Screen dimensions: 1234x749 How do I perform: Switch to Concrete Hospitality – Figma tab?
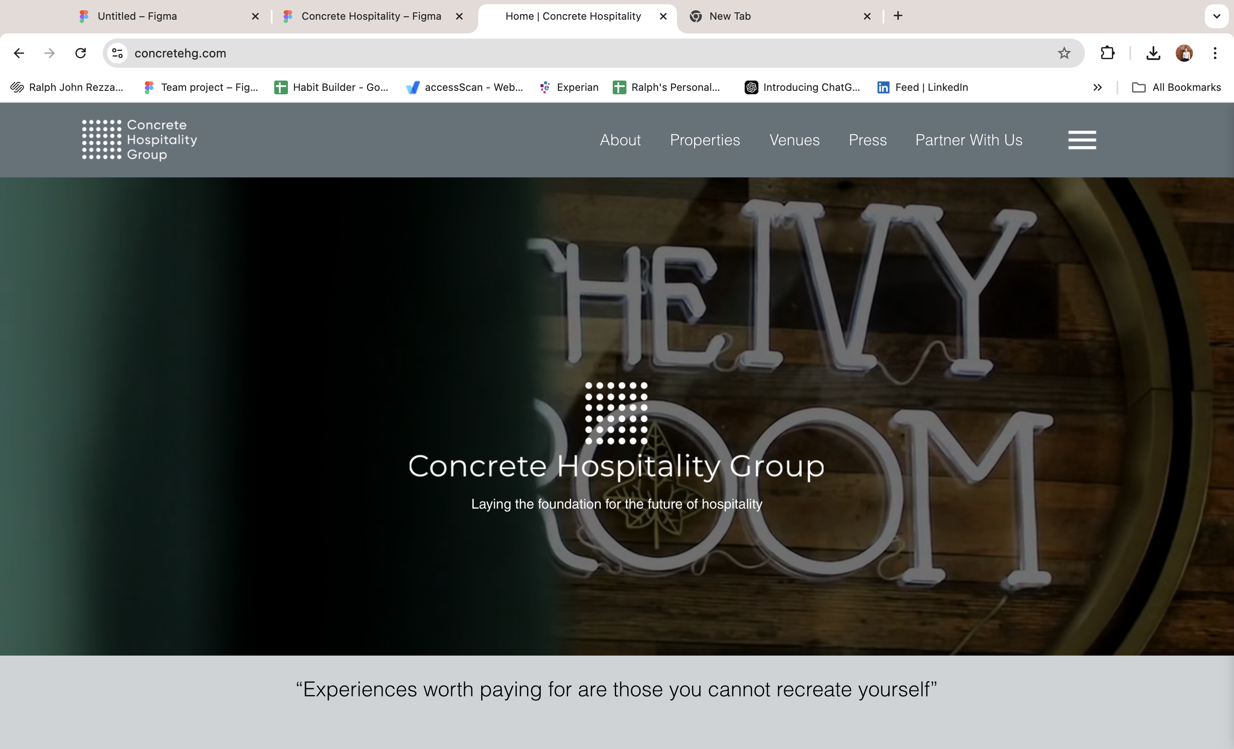click(x=371, y=16)
